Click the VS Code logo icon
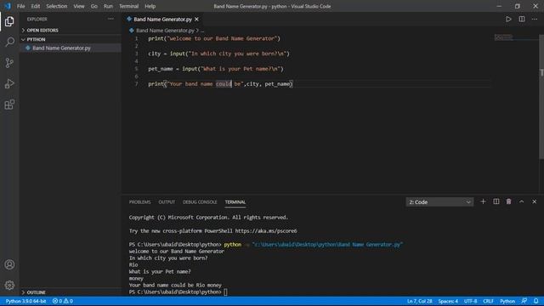 8,6
